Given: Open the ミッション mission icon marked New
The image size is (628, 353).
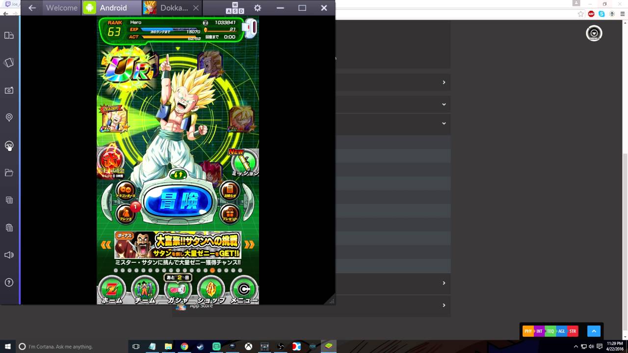Looking at the screenshot, I should (x=244, y=162).
